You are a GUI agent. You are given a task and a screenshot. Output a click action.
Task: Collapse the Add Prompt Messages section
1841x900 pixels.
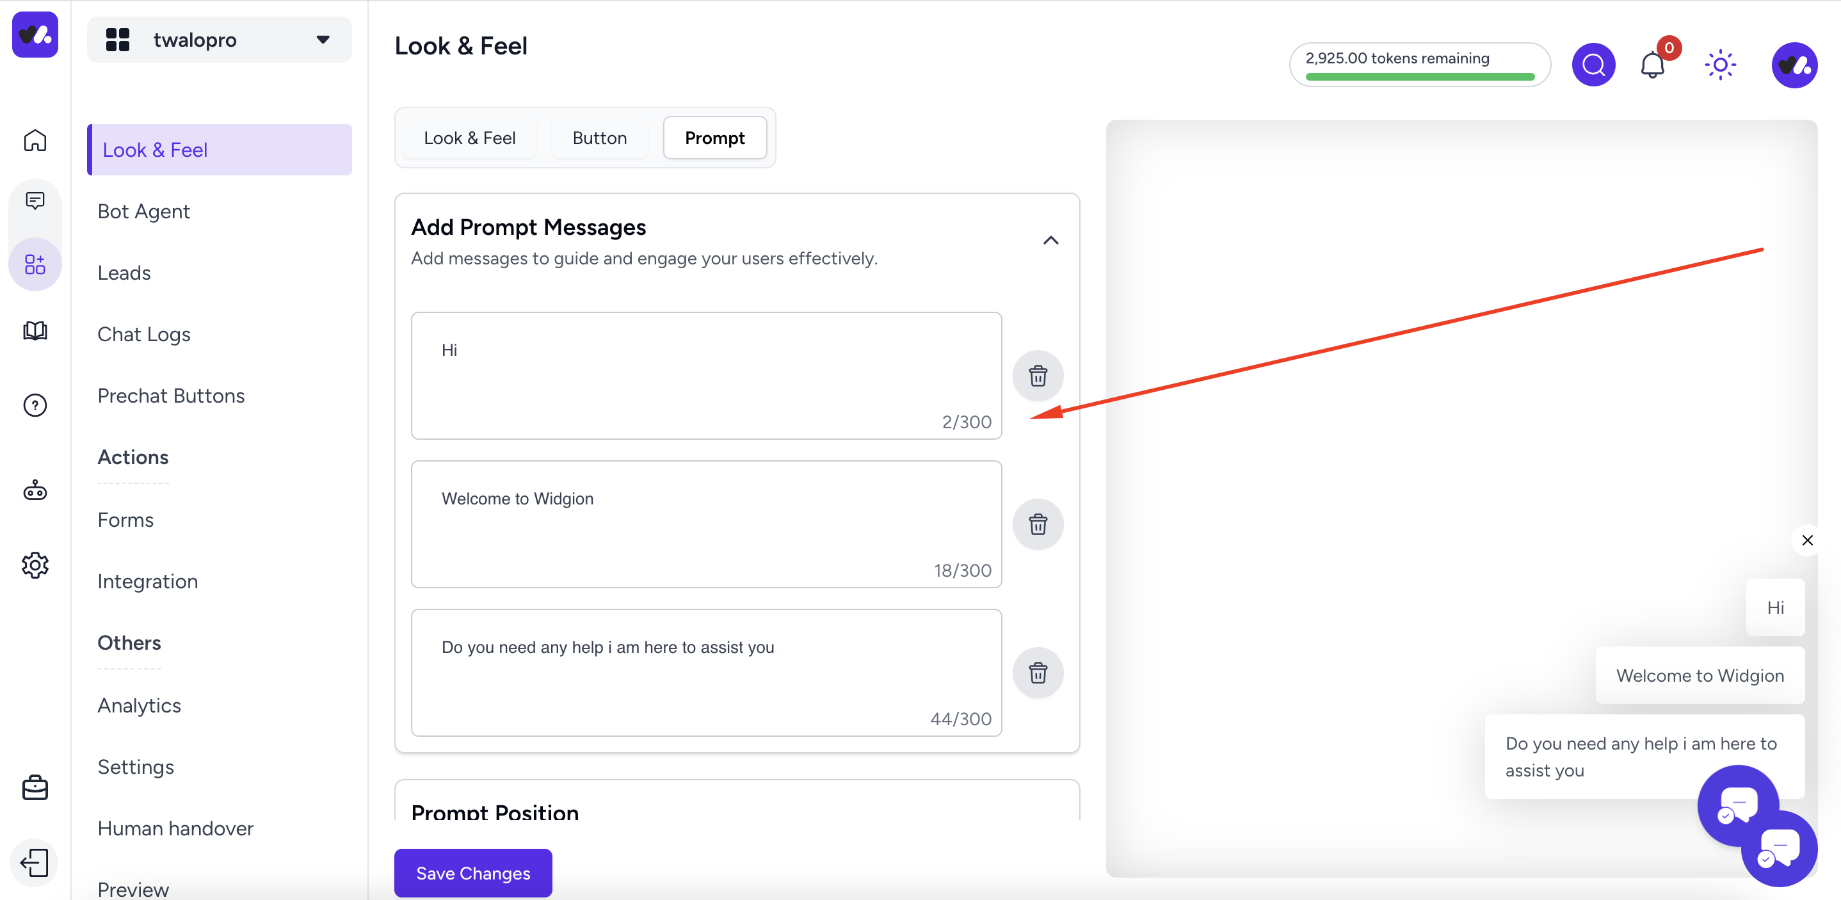[x=1050, y=240]
